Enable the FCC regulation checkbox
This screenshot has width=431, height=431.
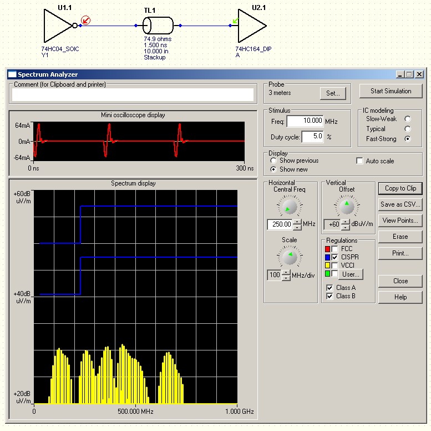[x=334, y=249]
